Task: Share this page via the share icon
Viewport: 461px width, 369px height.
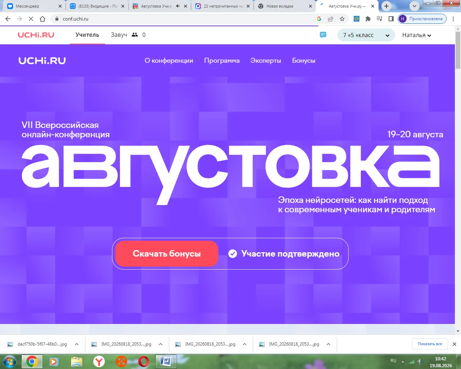Action: [x=331, y=19]
